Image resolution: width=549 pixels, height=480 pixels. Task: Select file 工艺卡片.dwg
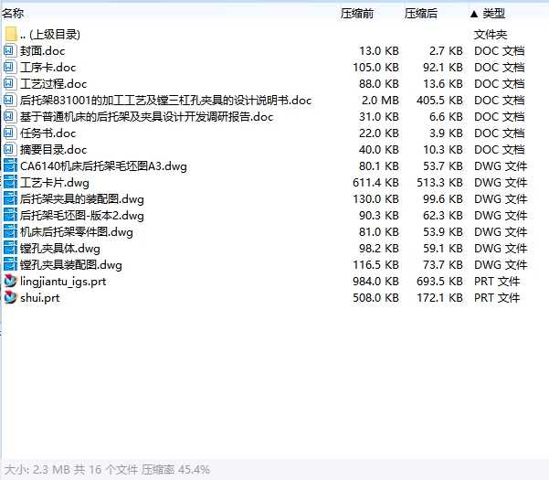[55, 183]
